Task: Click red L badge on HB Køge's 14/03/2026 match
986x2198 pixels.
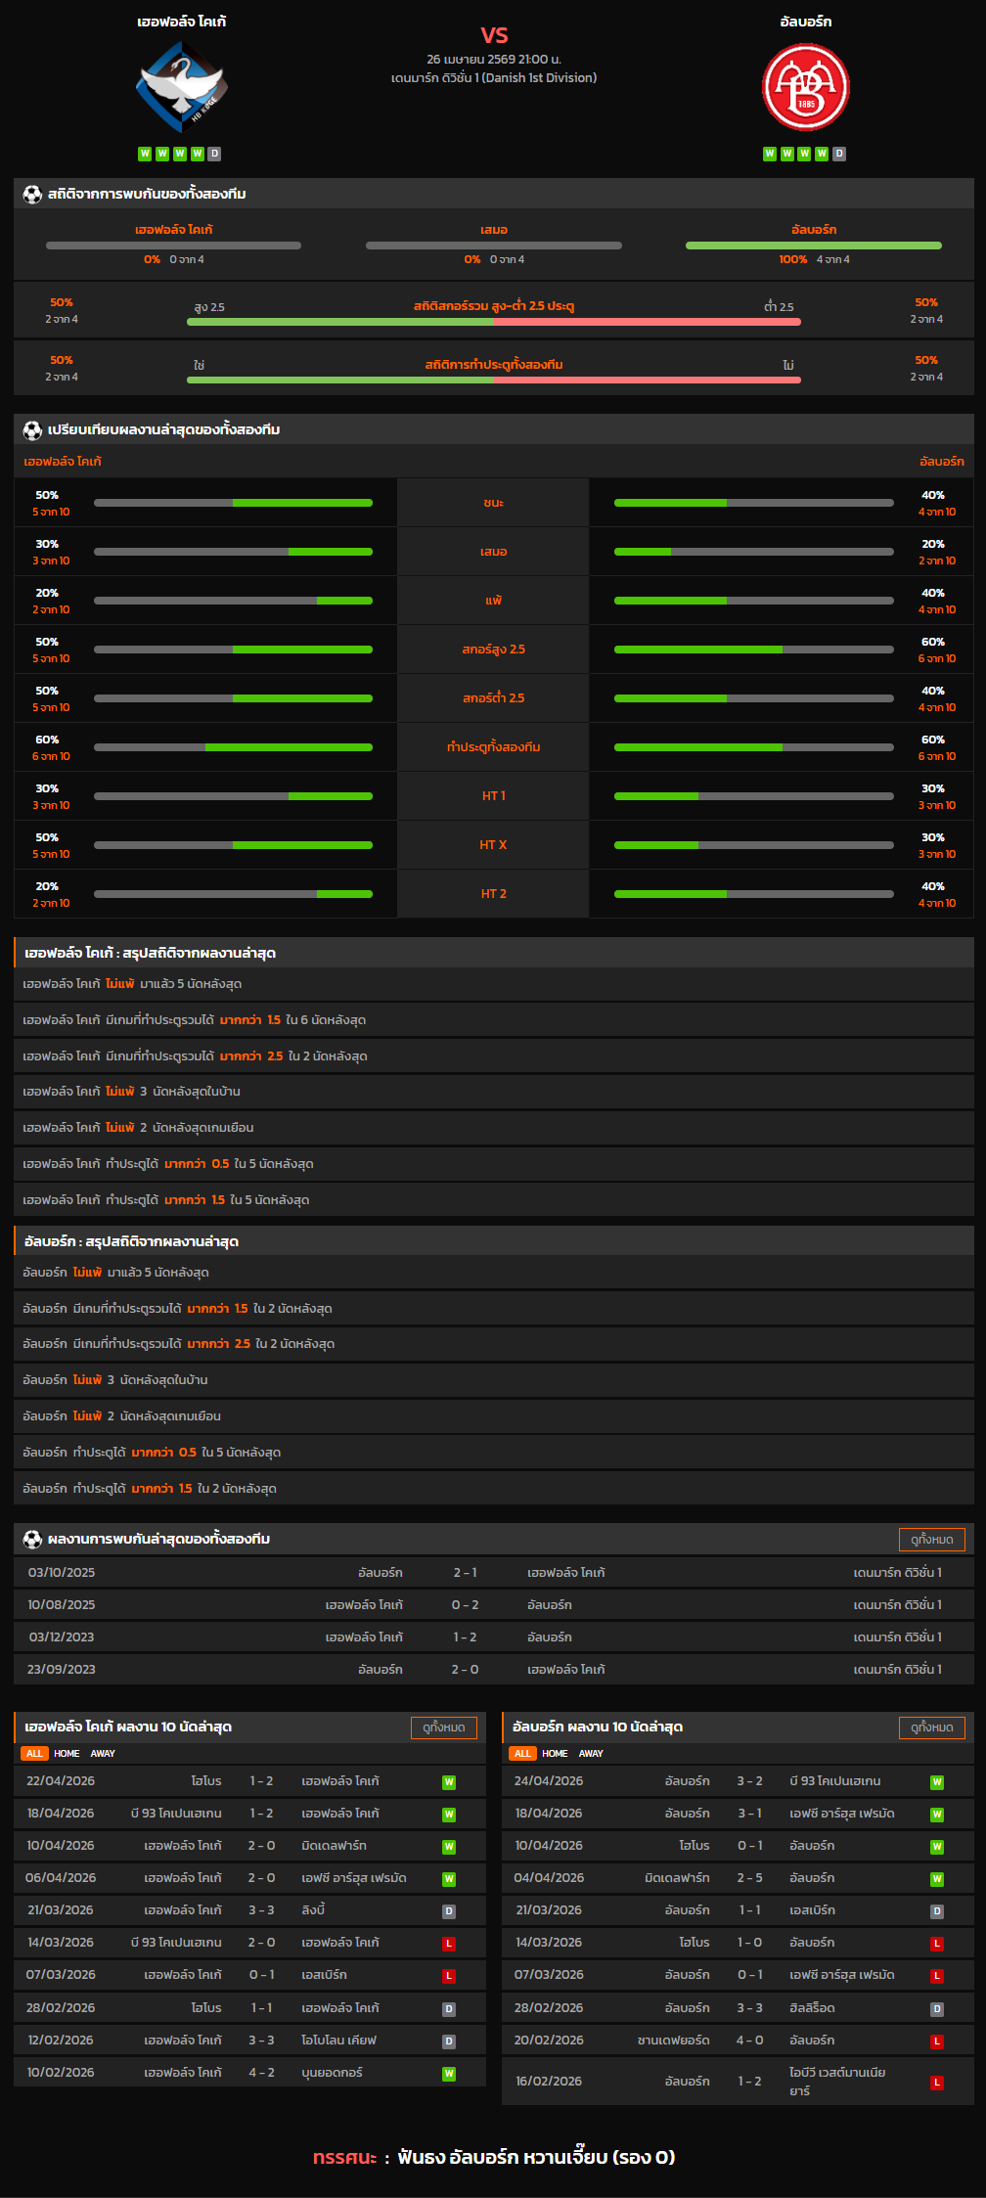Action: (449, 1944)
